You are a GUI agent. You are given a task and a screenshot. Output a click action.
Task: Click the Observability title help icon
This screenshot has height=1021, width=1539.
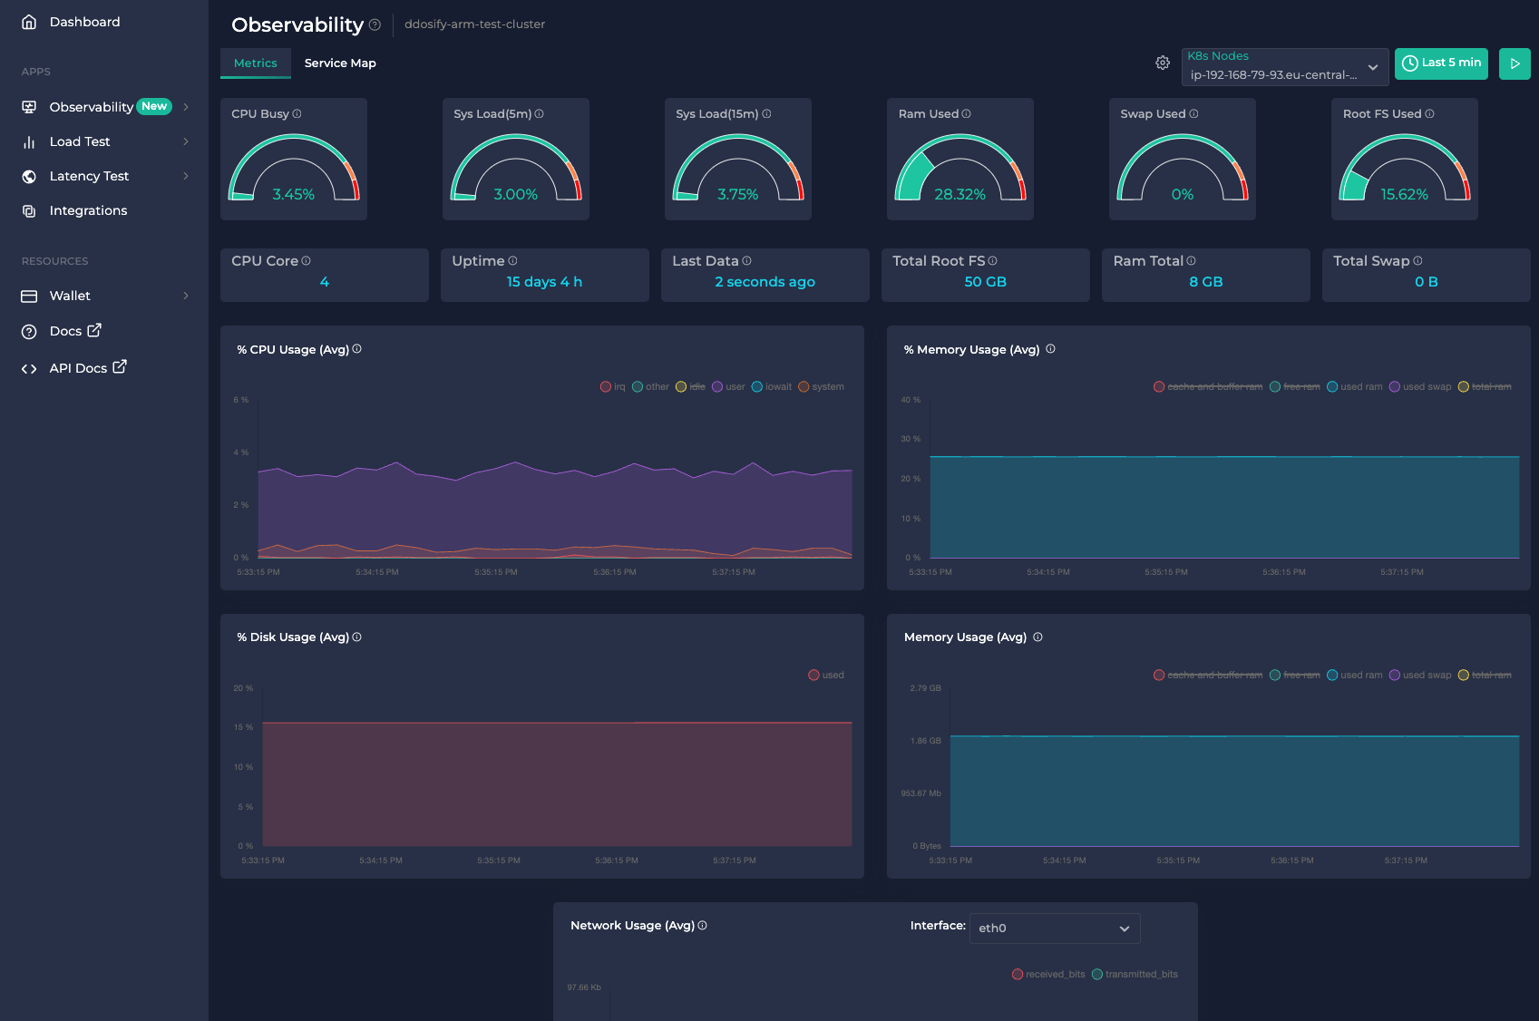(375, 25)
